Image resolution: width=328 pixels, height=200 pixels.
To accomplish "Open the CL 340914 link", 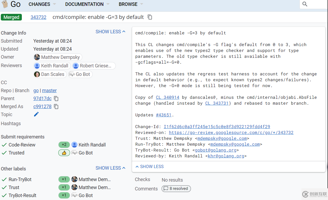I will 167,97.
